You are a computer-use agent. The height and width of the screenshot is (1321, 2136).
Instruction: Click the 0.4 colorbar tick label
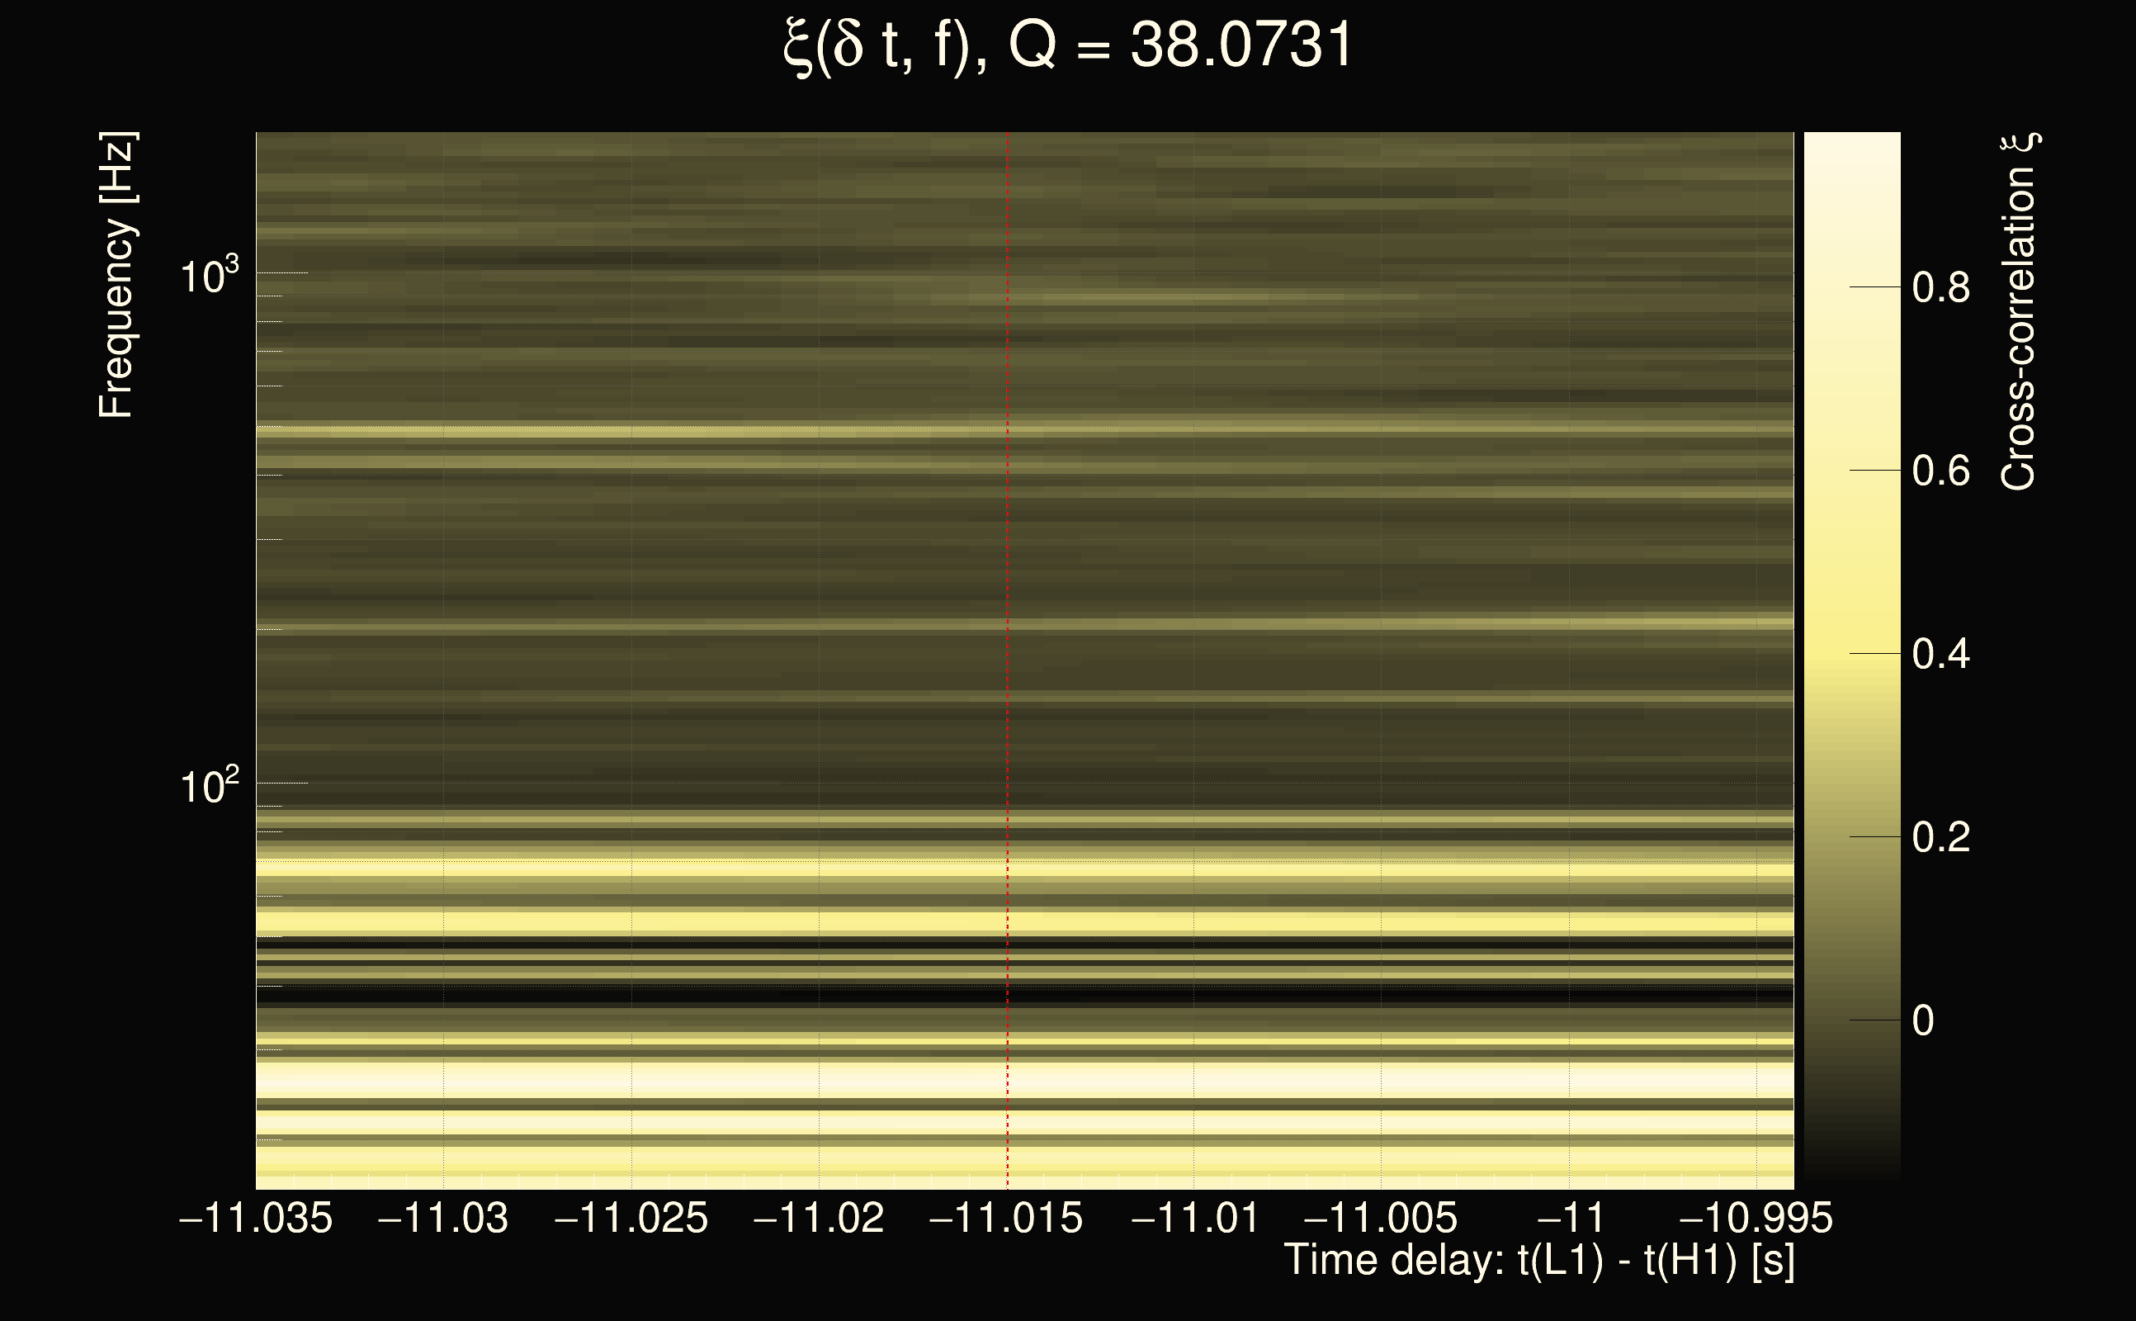tap(1940, 654)
